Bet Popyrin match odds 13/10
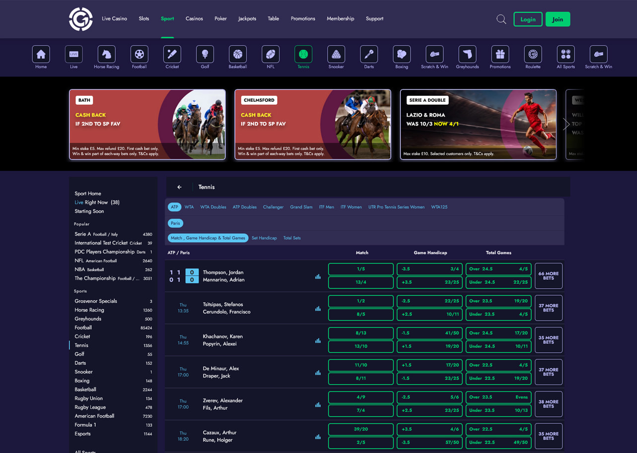The width and height of the screenshot is (637, 453). click(361, 346)
